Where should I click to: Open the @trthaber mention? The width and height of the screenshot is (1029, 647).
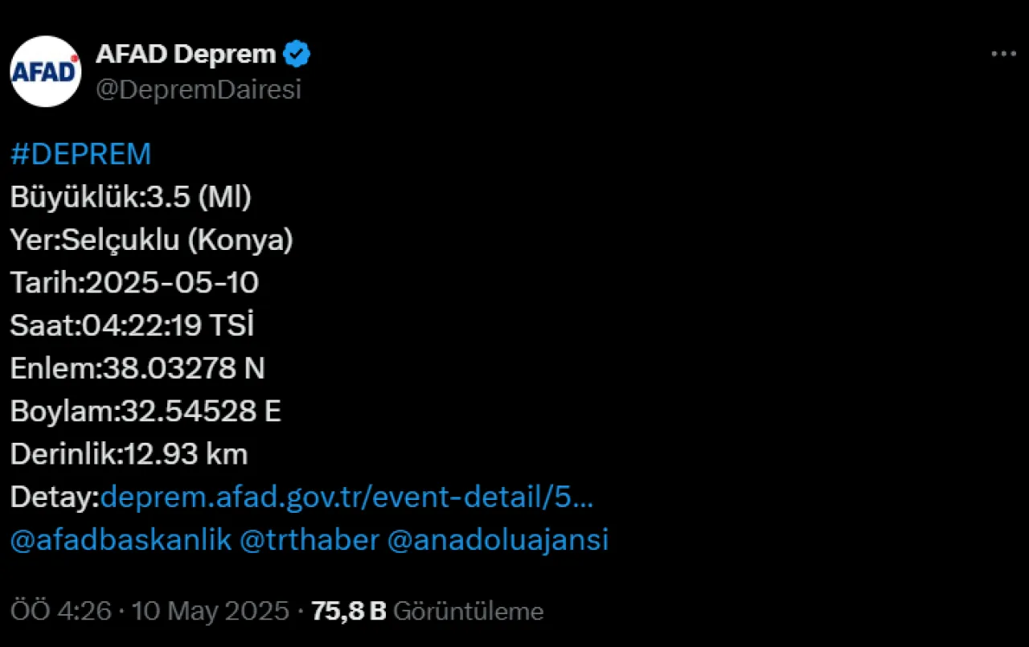[x=310, y=540]
